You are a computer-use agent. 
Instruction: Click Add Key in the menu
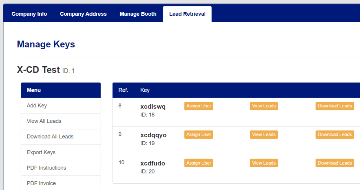tap(37, 106)
